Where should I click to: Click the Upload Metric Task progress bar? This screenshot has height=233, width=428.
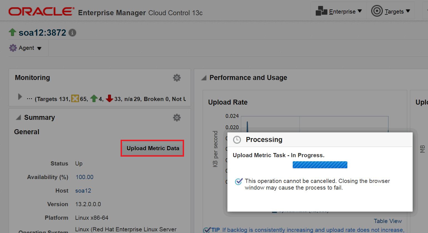(x=320, y=165)
